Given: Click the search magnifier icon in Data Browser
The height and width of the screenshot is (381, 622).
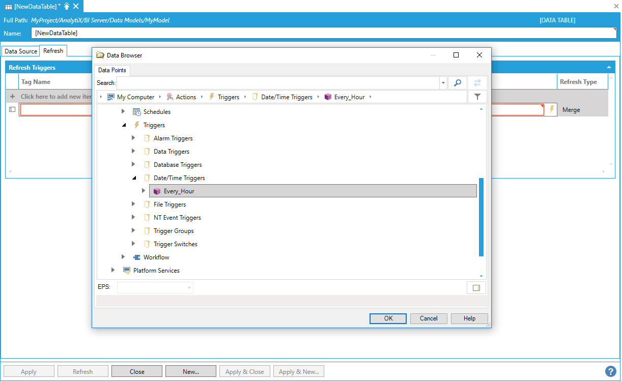Looking at the screenshot, I should (457, 83).
